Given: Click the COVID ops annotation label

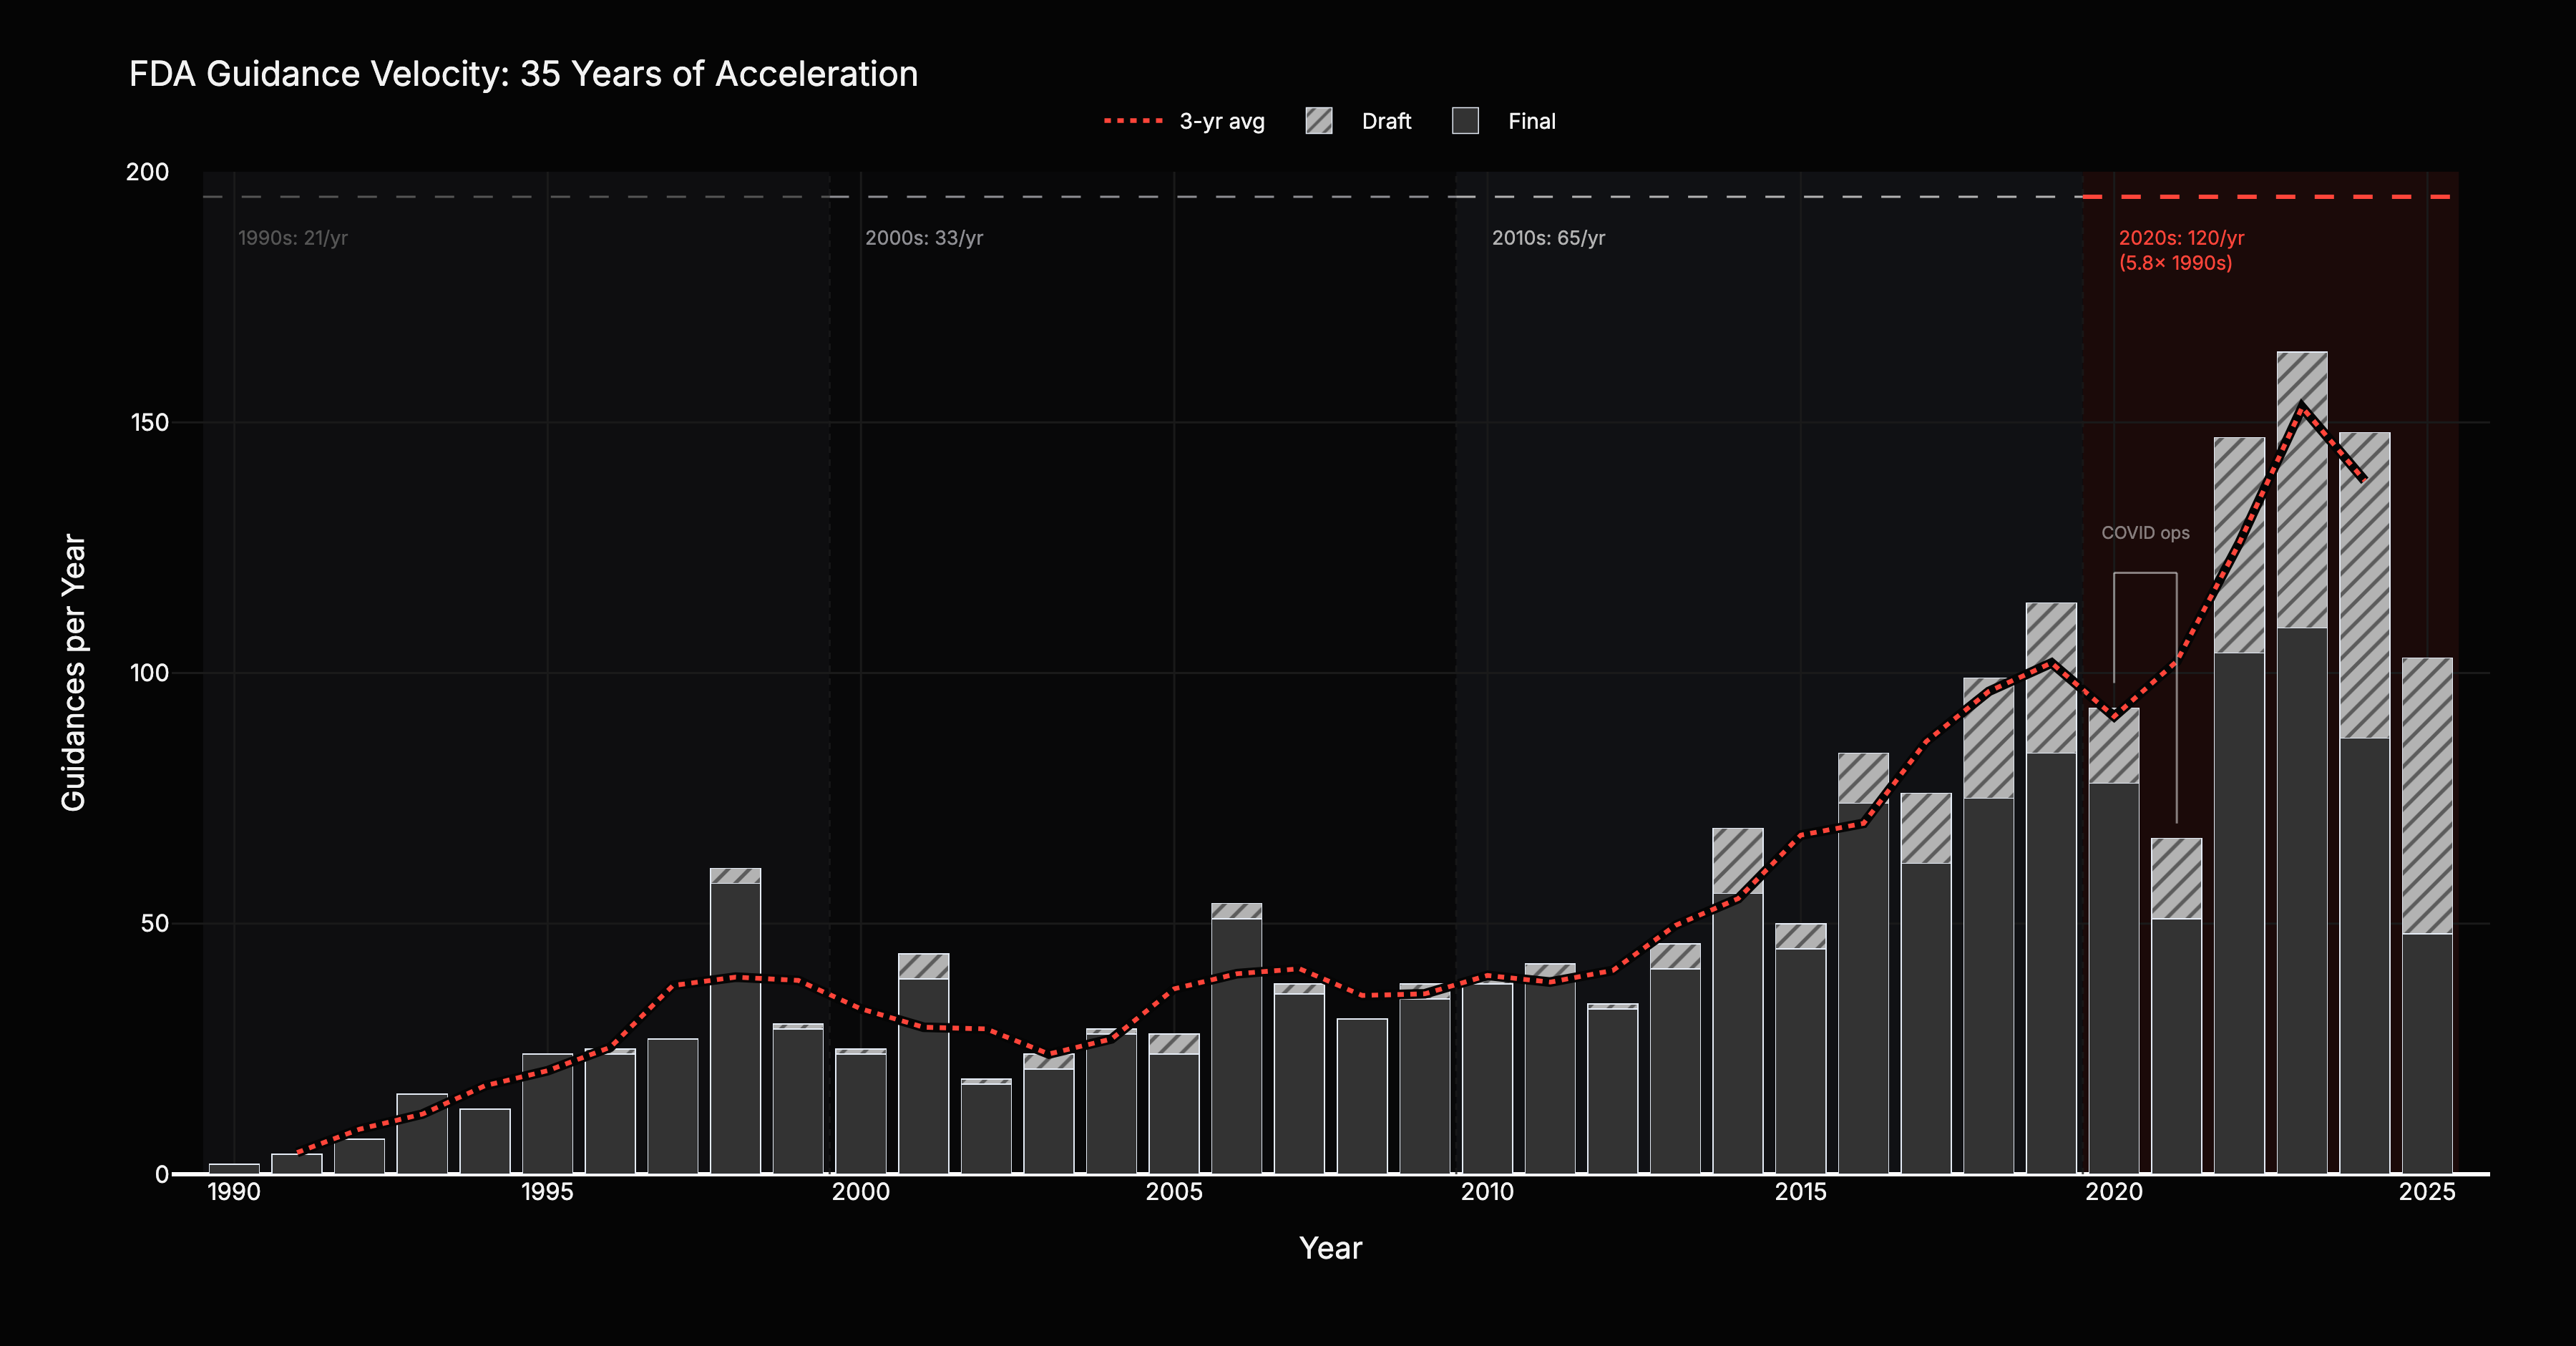Looking at the screenshot, I should click(2145, 533).
